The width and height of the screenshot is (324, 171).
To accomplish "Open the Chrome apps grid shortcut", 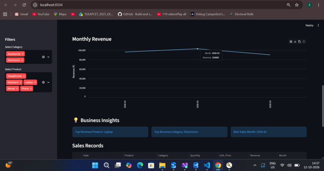I will pyautogui.click(x=5, y=14).
